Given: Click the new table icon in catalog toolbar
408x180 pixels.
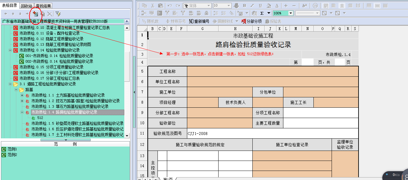Looking at the screenshot, I should [35, 14].
